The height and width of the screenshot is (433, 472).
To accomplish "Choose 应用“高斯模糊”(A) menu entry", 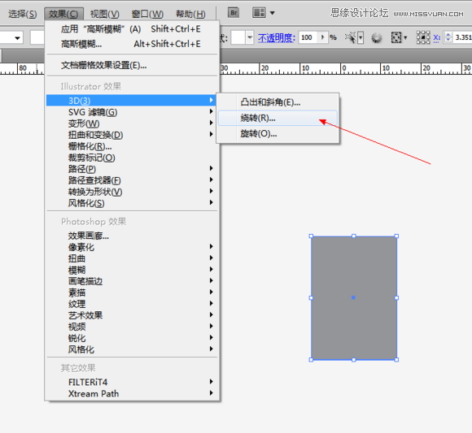I will (x=132, y=29).
